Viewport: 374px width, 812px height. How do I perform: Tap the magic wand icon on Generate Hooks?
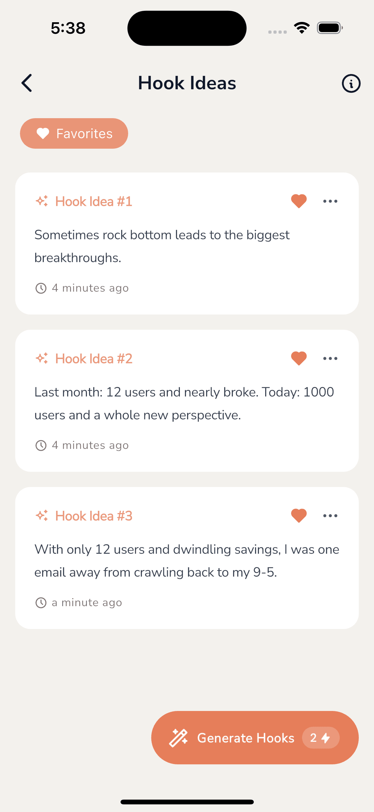(x=178, y=738)
